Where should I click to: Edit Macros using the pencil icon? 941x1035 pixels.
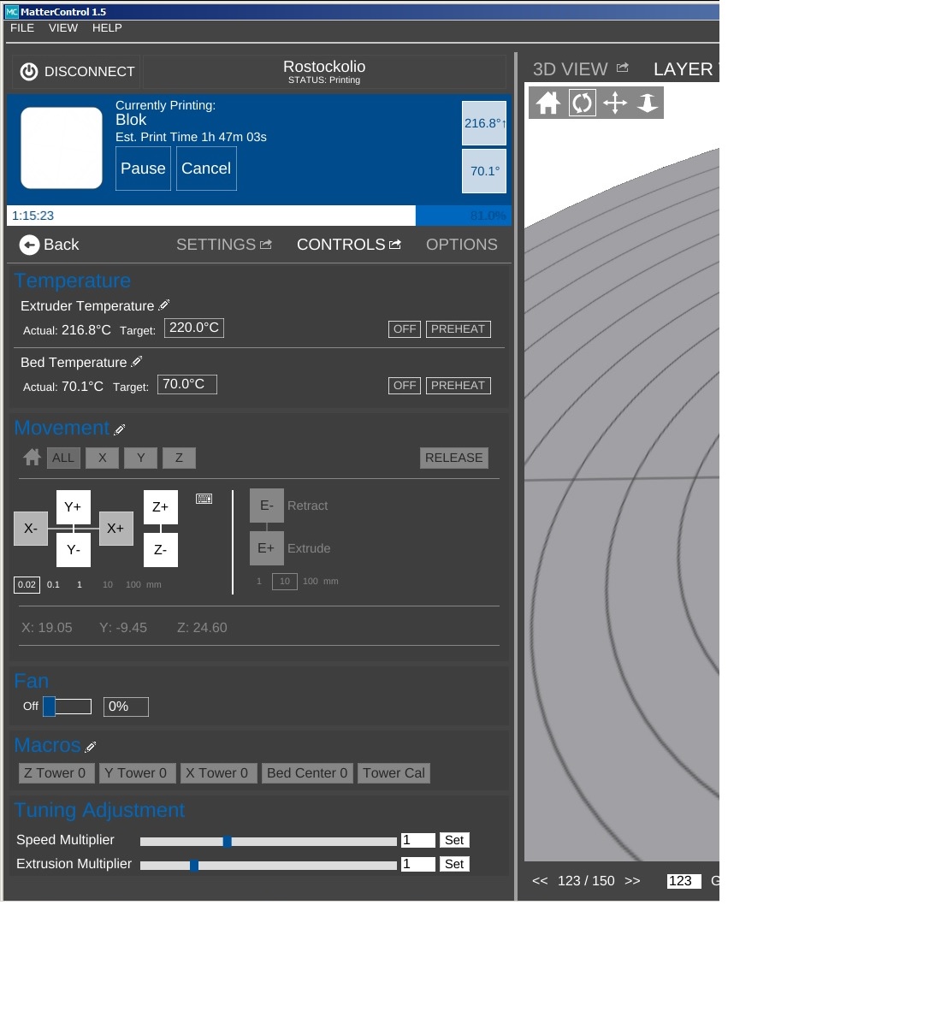[91, 747]
